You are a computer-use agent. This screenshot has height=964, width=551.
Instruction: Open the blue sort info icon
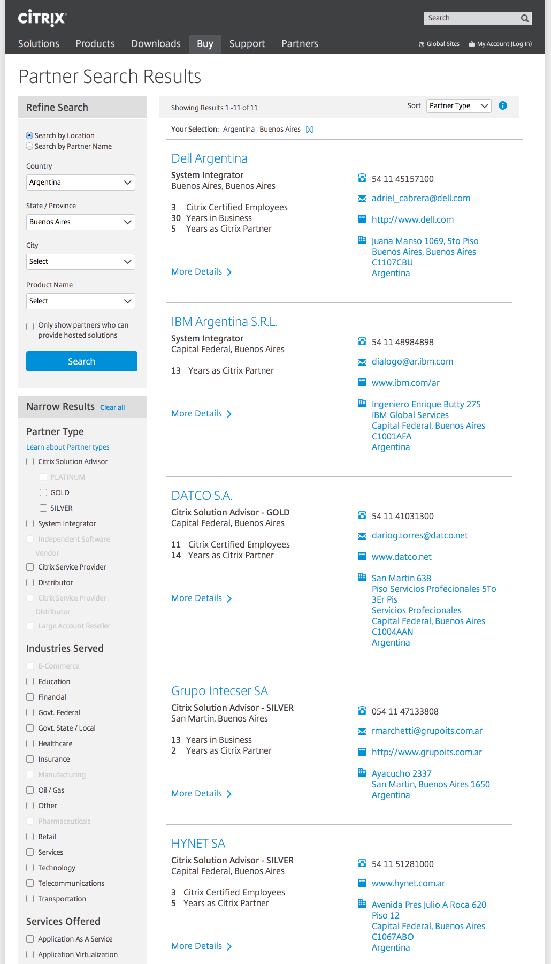[x=503, y=105]
